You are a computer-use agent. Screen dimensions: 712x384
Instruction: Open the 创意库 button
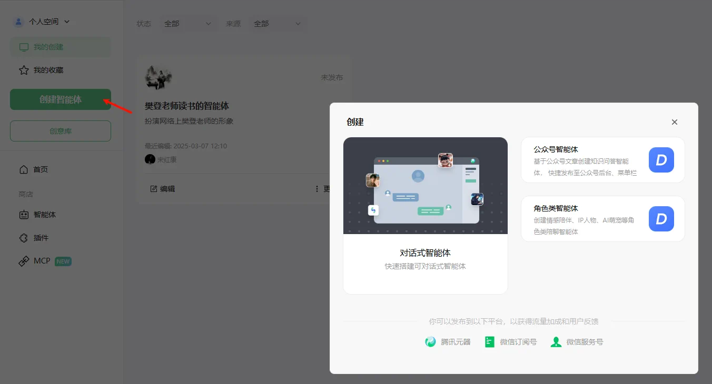[x=61, y=131]
